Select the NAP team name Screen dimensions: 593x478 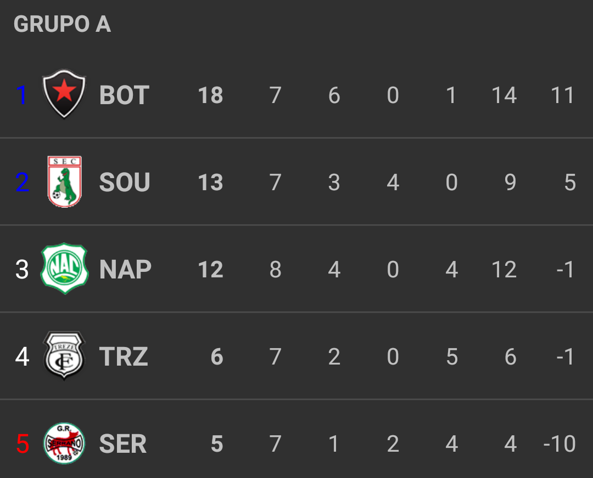(125, 269)
